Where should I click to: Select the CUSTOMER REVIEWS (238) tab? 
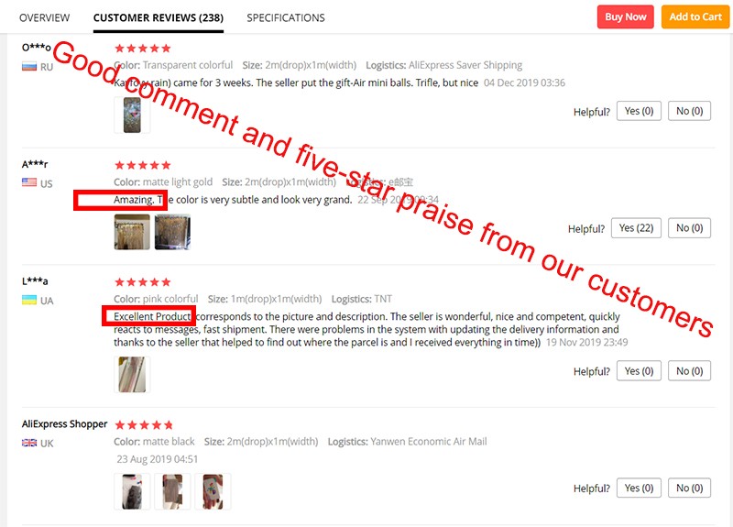pos(158,17)
